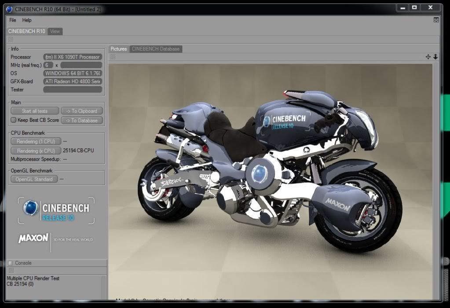This screenshot has width=450, height=308.
Task: Toggle the Console checkbox
Action: [11, 263]
